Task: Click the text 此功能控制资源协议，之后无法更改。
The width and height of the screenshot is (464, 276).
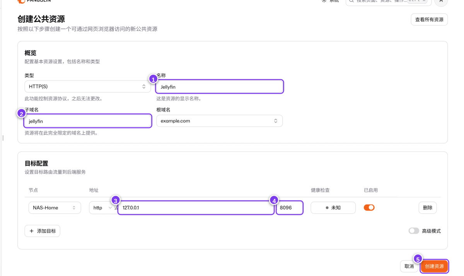Action: click(x=64, y=99)
